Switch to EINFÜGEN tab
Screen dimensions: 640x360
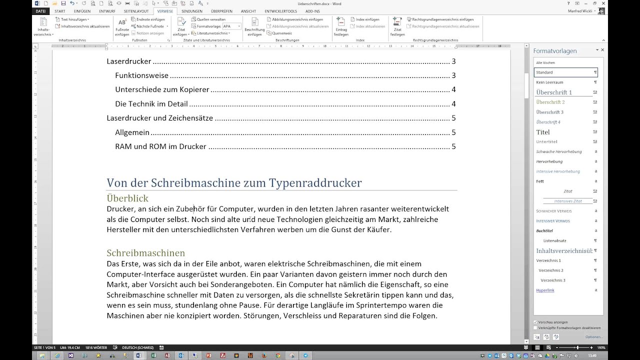click(82, 11)
